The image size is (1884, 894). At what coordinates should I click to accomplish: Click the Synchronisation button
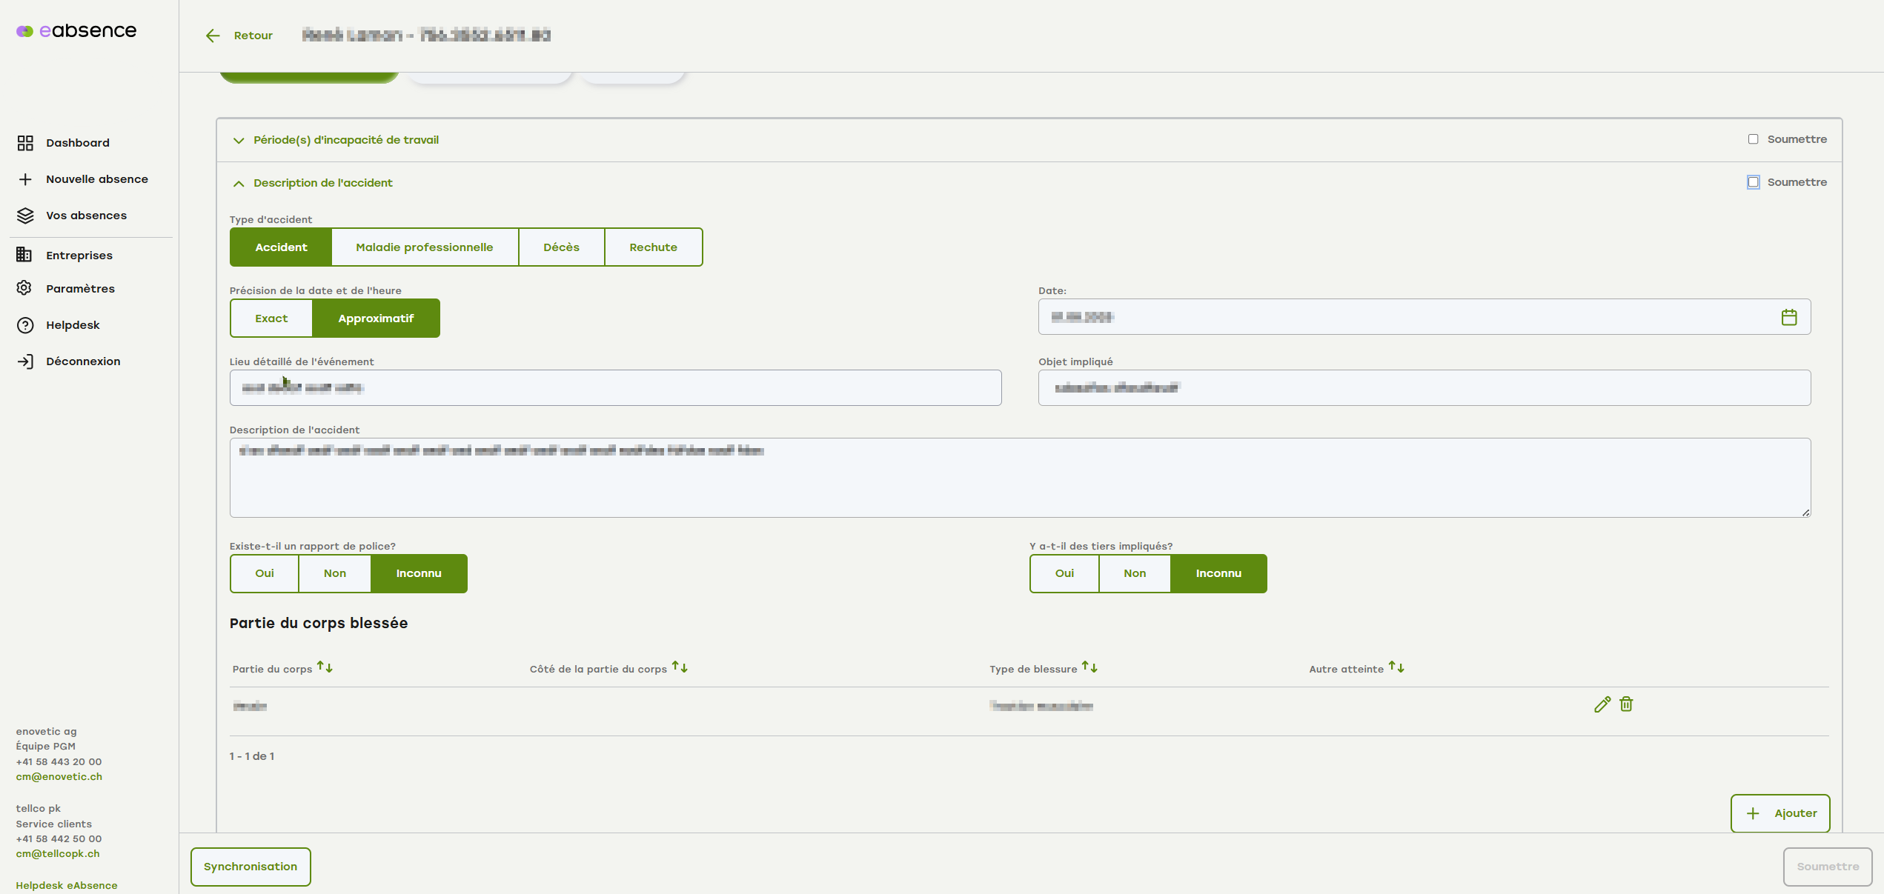click(x=251, y=867)
